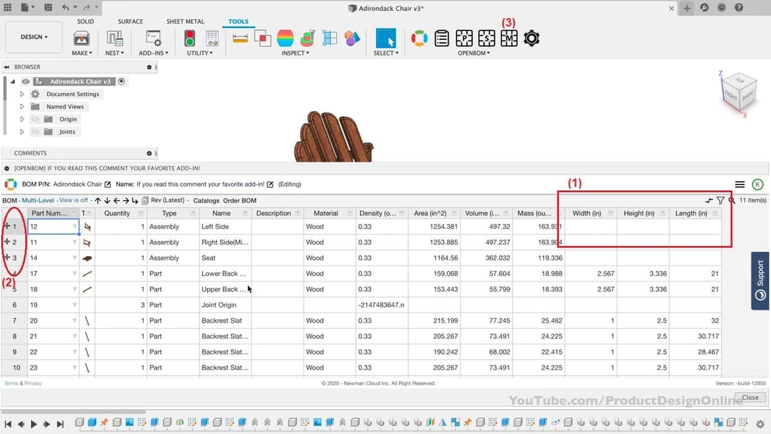Open the DESIGN workspace dropdown

click(34, 37)
